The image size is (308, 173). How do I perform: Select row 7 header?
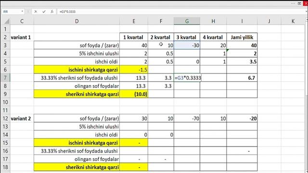5,78
